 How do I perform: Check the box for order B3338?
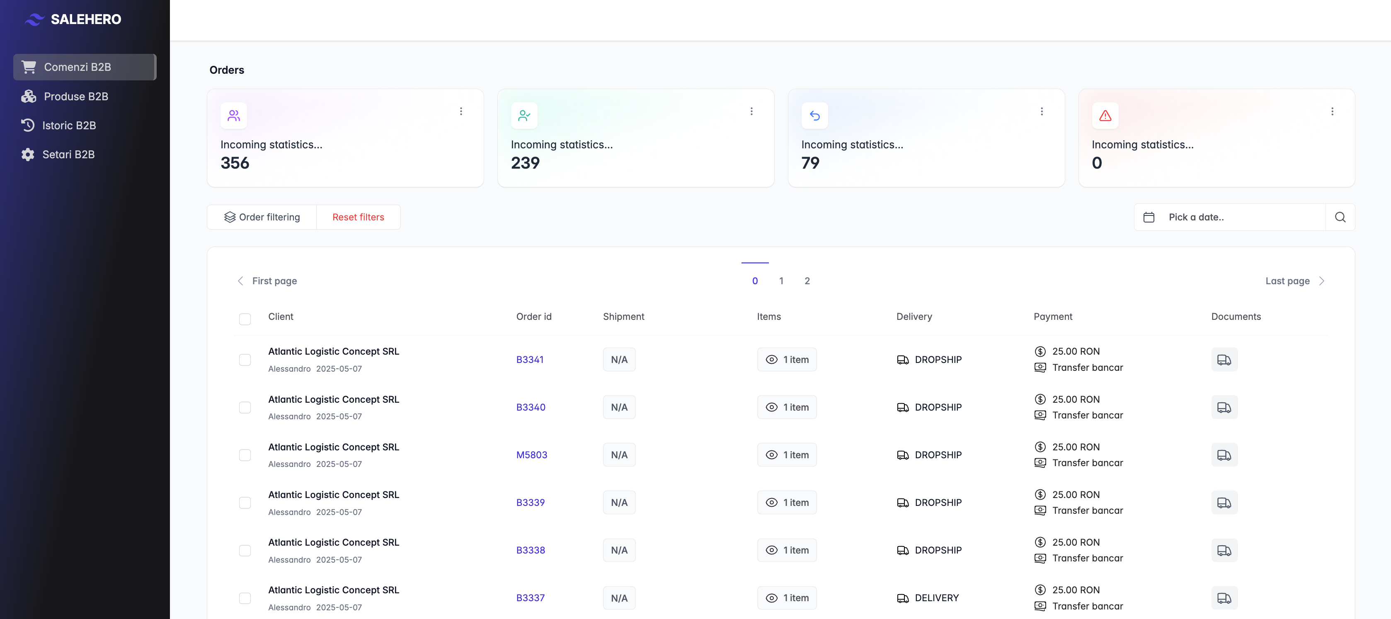[245, 551]
